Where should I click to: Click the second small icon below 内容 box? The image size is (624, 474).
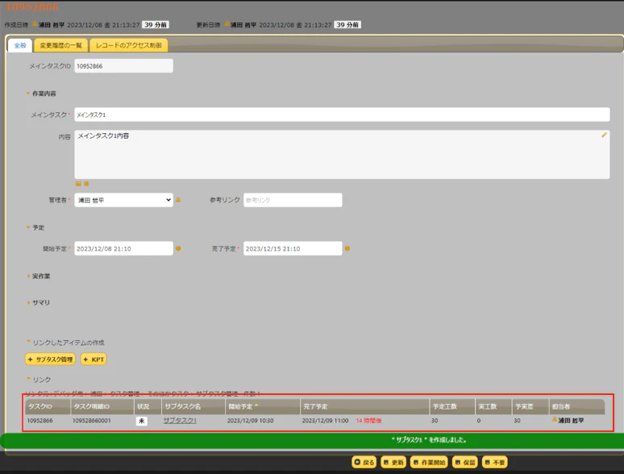pos(86,184)
